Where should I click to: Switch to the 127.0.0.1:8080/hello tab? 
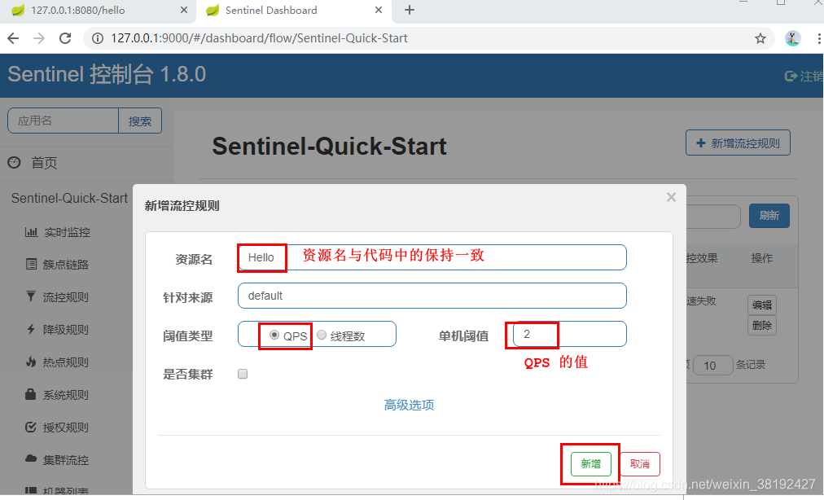(97, 11)
